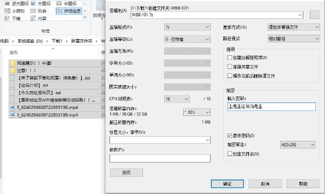Open the AES-256 encryption method dropdown
Image resolution: width=325 pixels, height=194 pixels.
[298, 145]
